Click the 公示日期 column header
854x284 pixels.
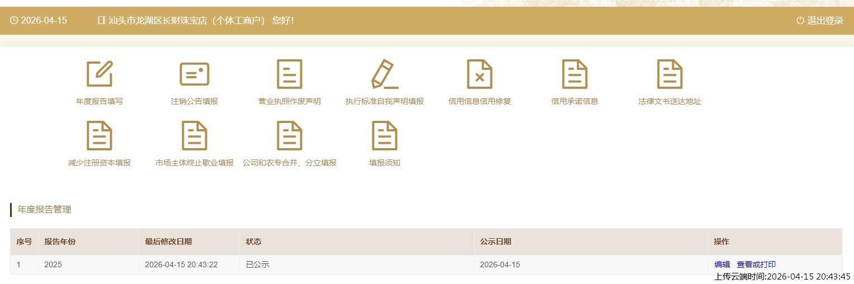[495, 242]
